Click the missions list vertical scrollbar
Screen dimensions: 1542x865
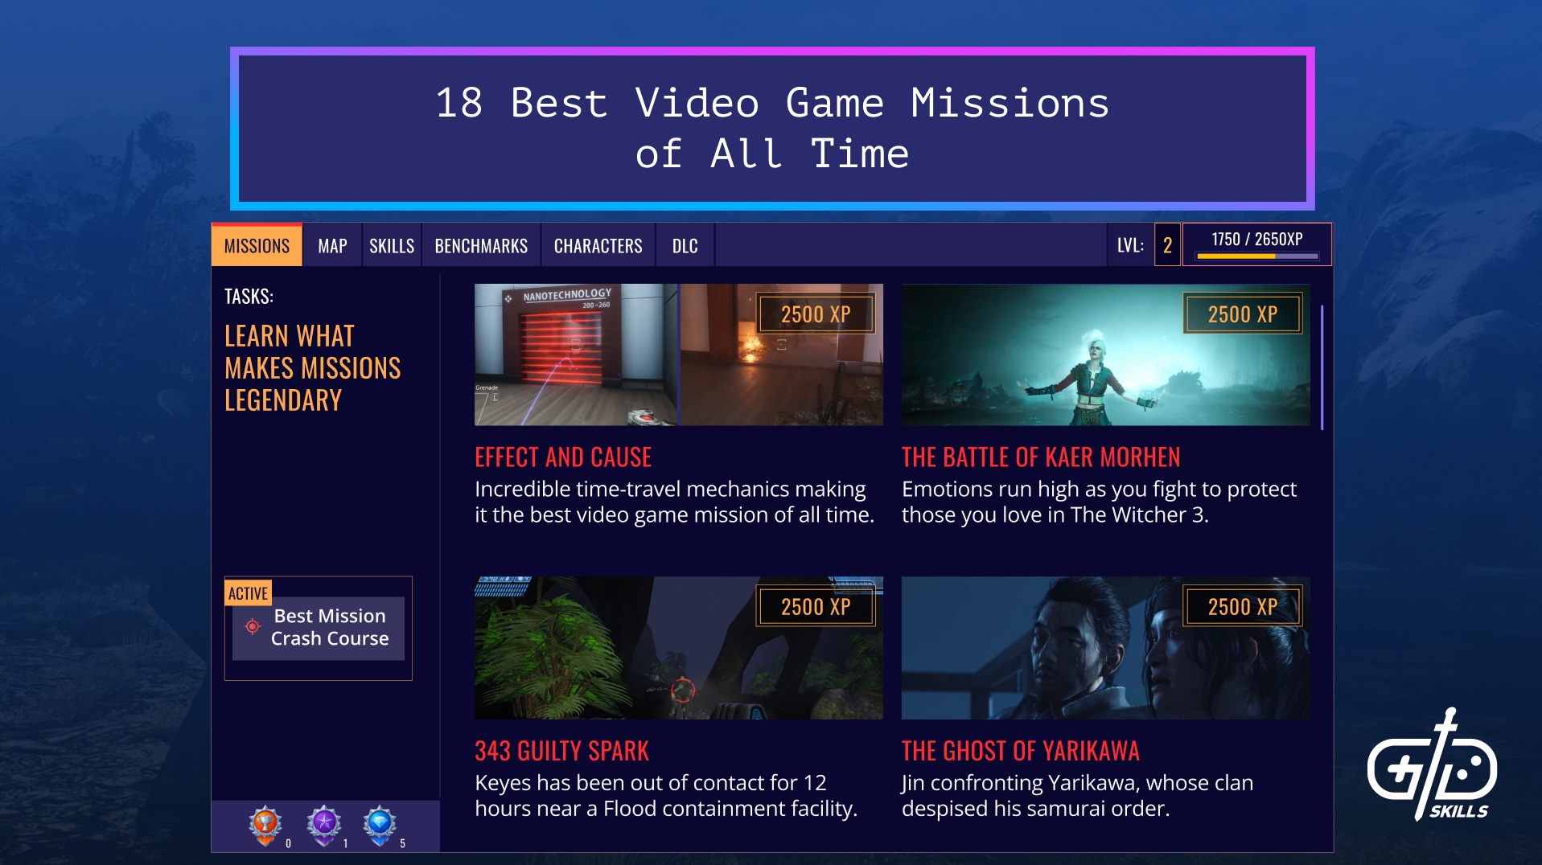pyautogui.click(x=1322, y=367)
